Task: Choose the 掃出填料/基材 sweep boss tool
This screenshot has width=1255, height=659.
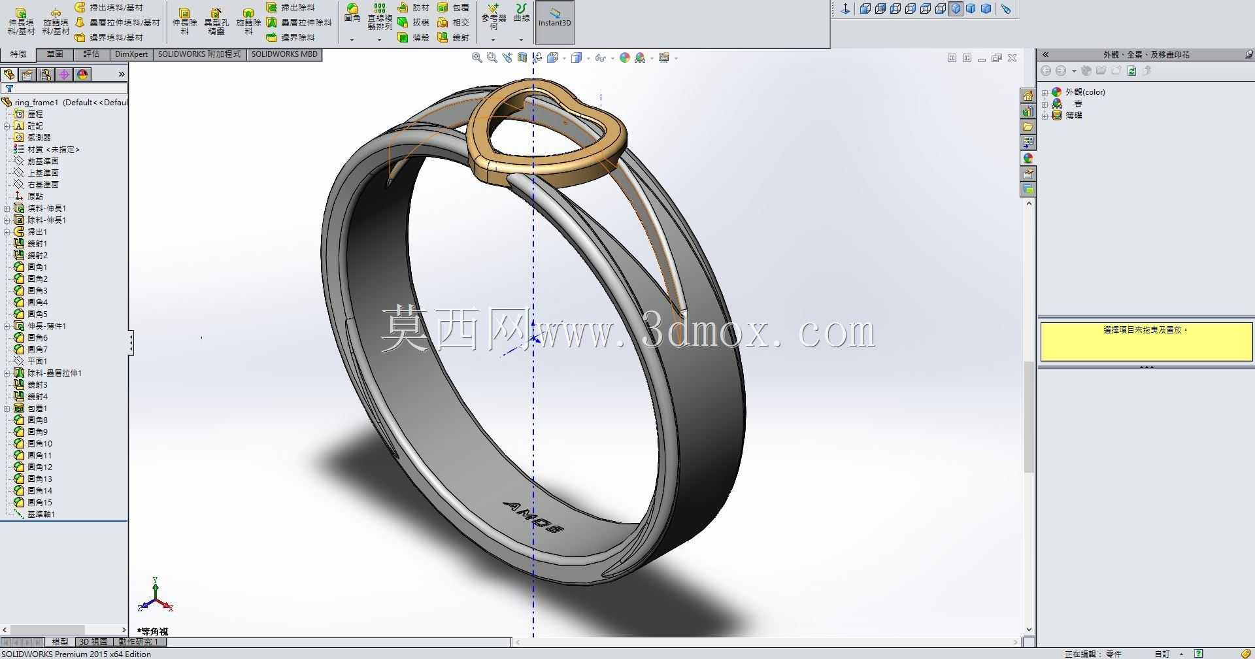Action: click(109, 7)
